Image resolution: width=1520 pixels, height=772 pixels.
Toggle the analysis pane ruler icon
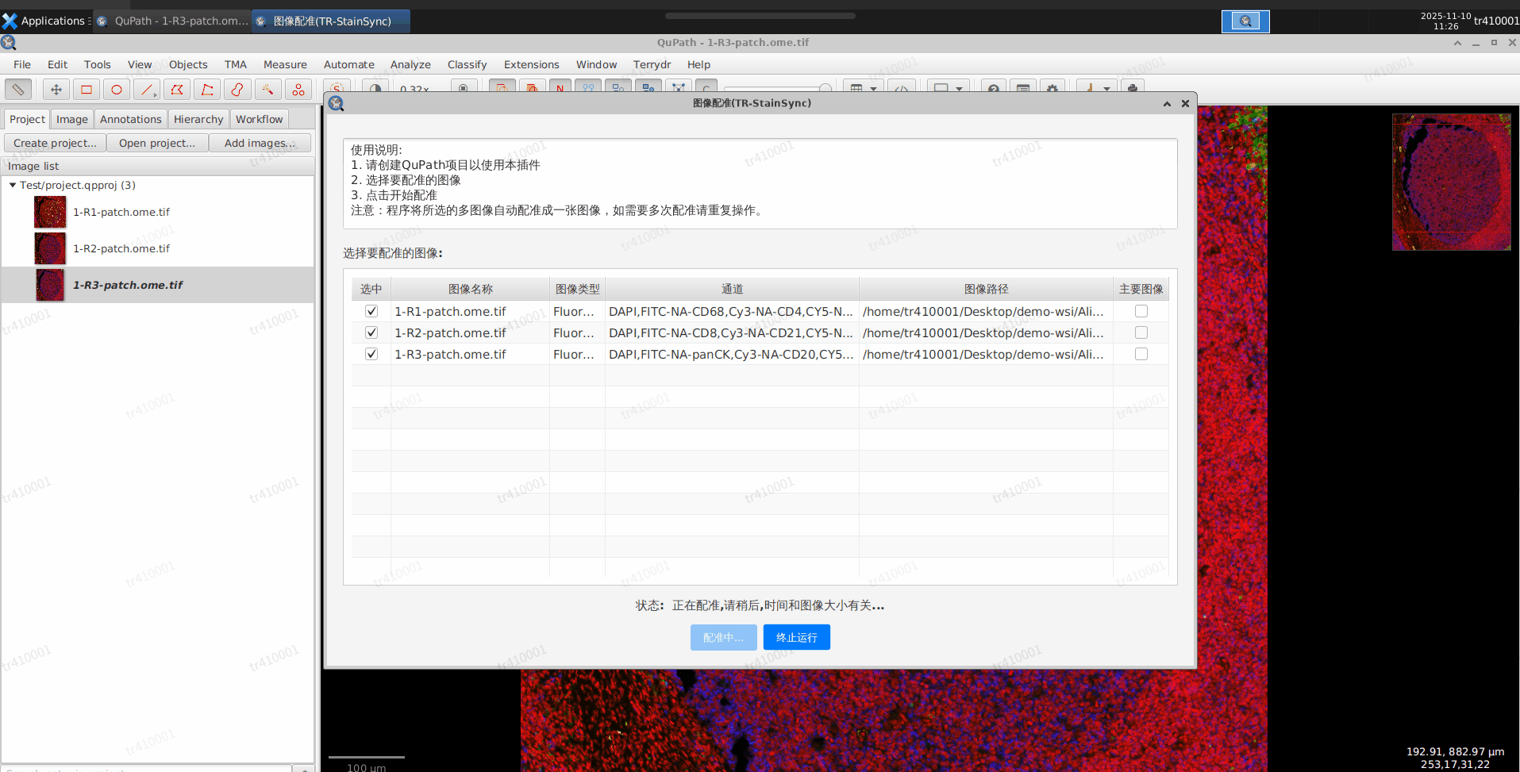tap(18, 90)
